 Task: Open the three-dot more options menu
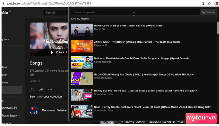50,89
